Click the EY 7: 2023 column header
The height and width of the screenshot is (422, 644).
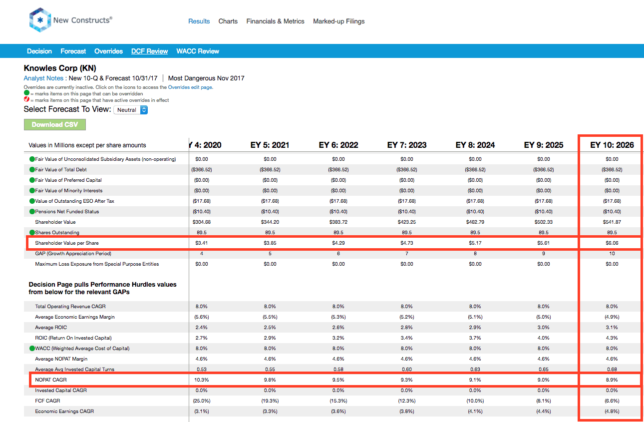coord(407,145)
